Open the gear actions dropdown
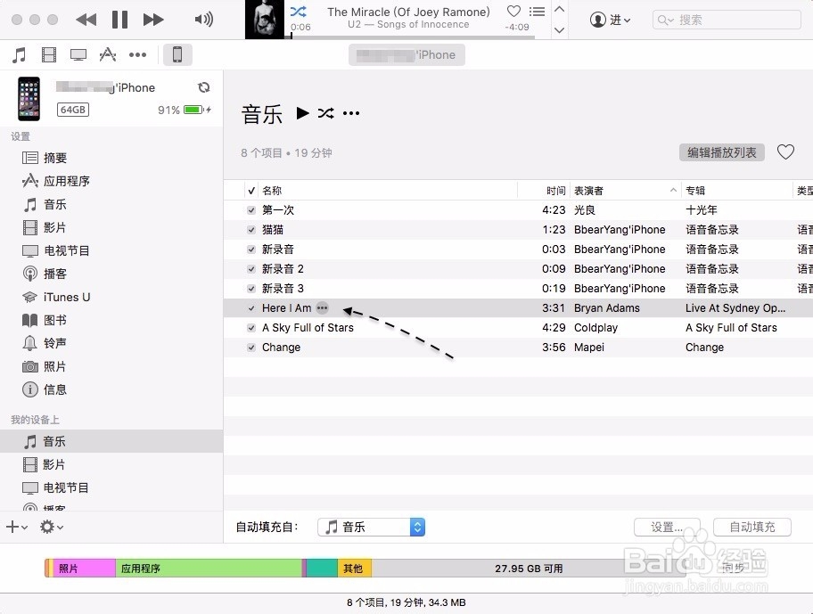This screenshot has width=813, height=614. (x=52, y=527)
